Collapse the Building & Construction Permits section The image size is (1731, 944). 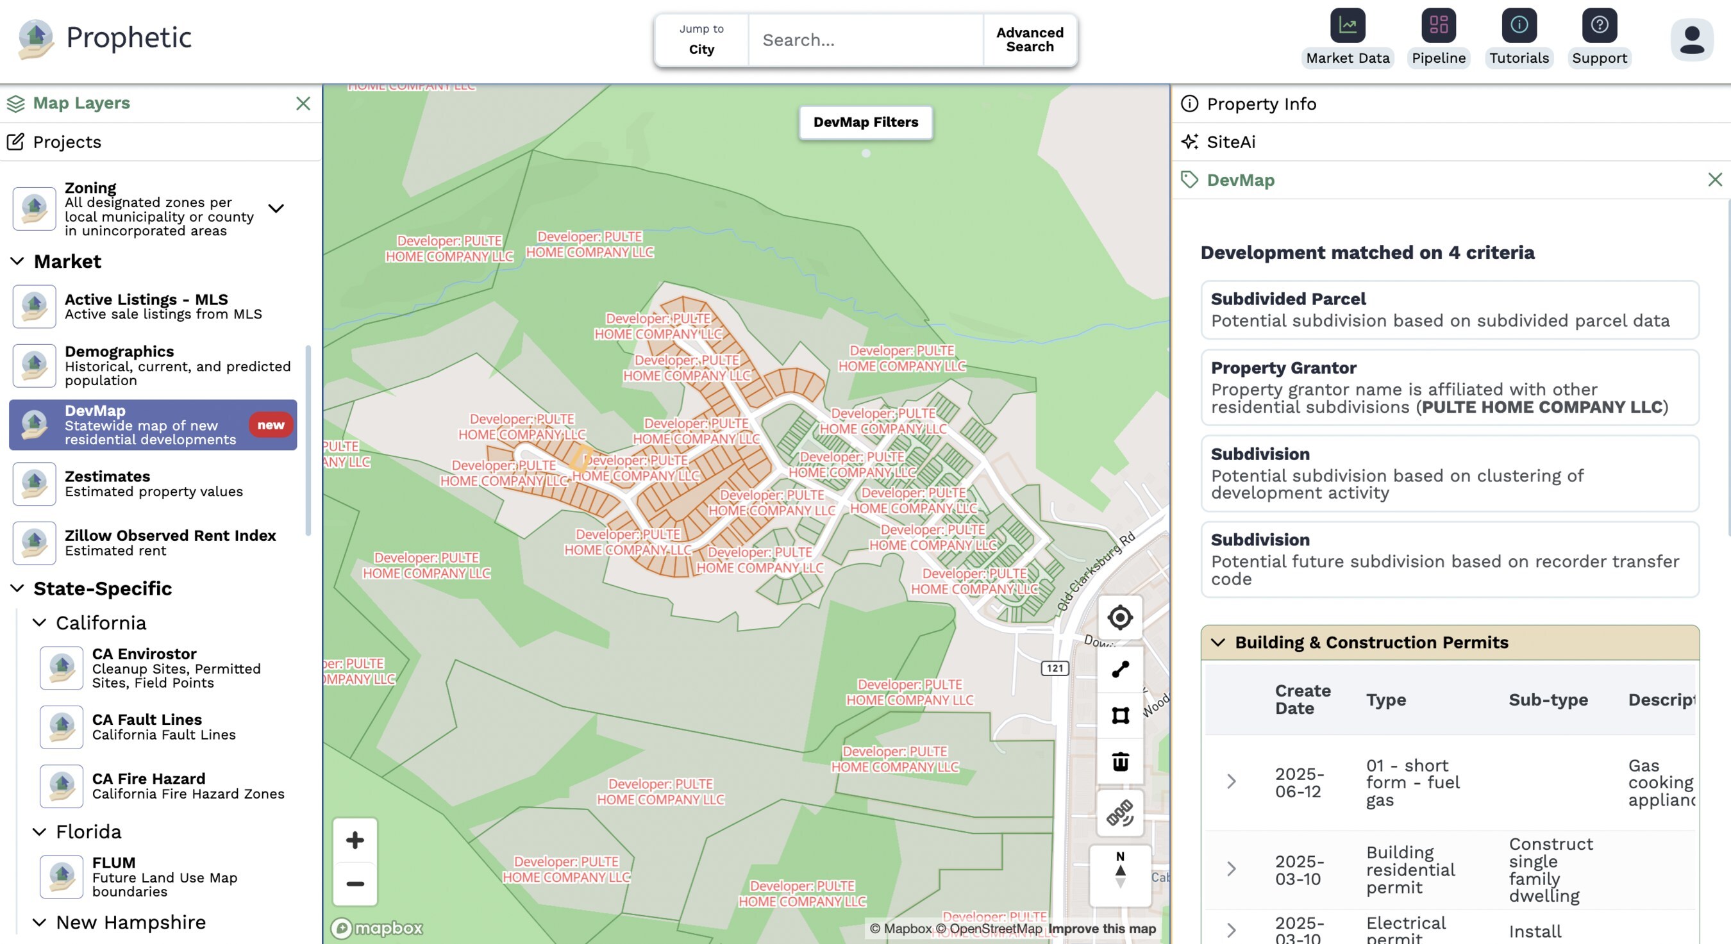click(x=1217, y=642)
